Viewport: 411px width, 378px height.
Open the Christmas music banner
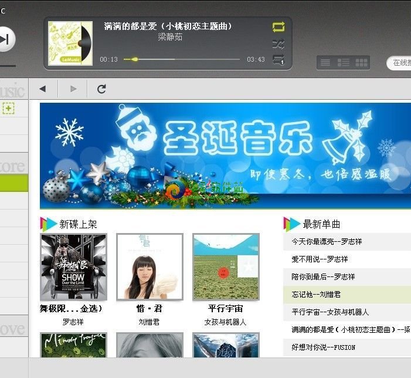[x=225, y=156]
